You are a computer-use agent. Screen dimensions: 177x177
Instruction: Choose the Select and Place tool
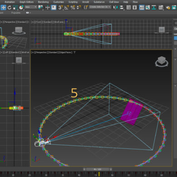[x=21, y=7]
